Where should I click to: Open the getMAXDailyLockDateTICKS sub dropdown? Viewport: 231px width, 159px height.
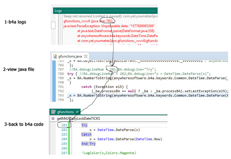(109, 119)
